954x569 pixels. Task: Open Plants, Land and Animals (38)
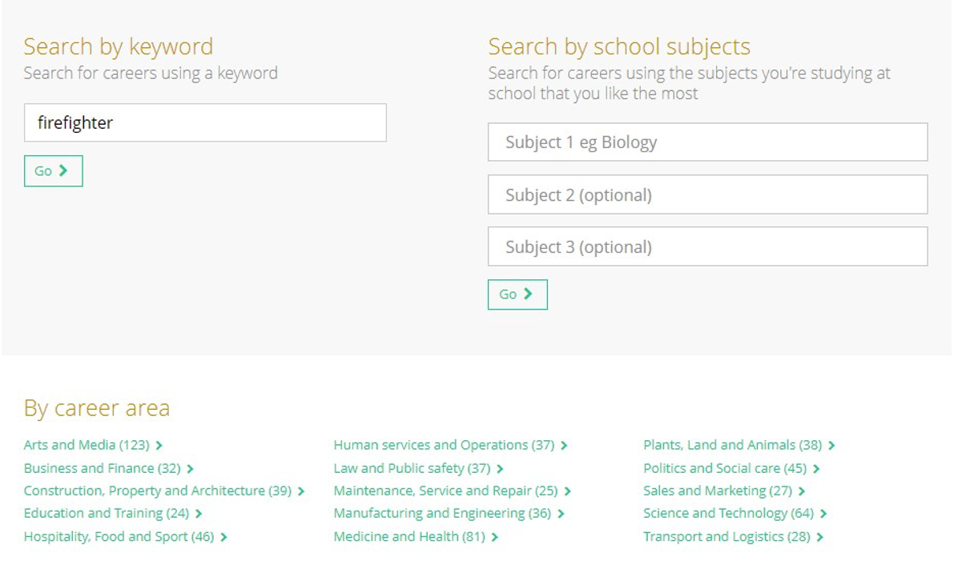(733, 445)
